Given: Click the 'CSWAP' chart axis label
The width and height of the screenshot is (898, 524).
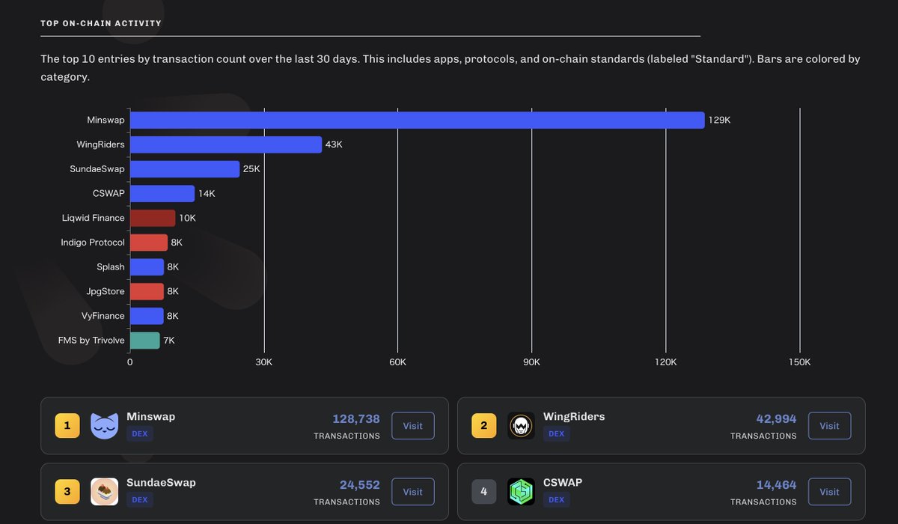Looking at the screenshot, I should pos(109,193).
